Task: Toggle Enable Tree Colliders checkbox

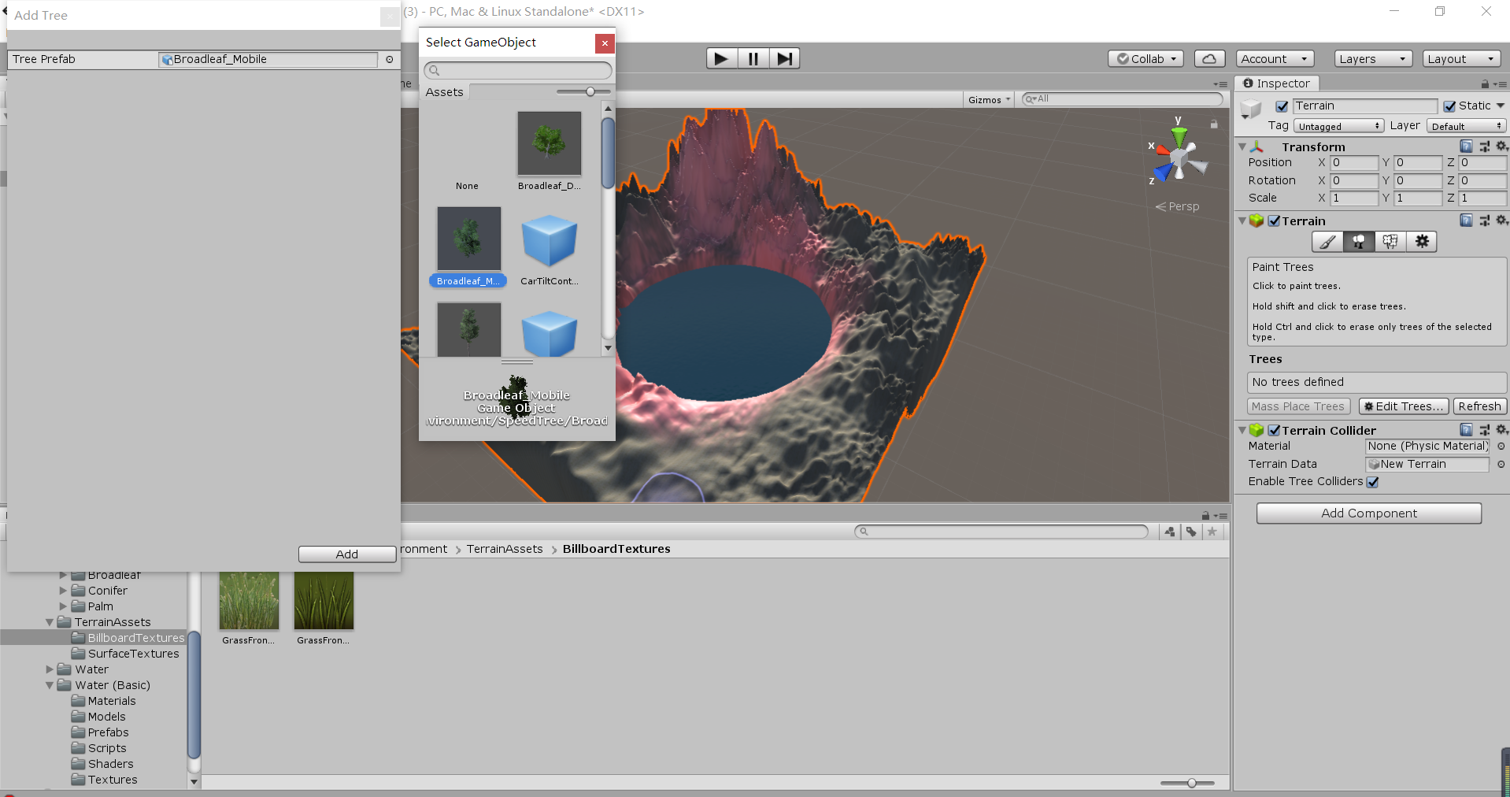Action: (x=1372, y=482)
